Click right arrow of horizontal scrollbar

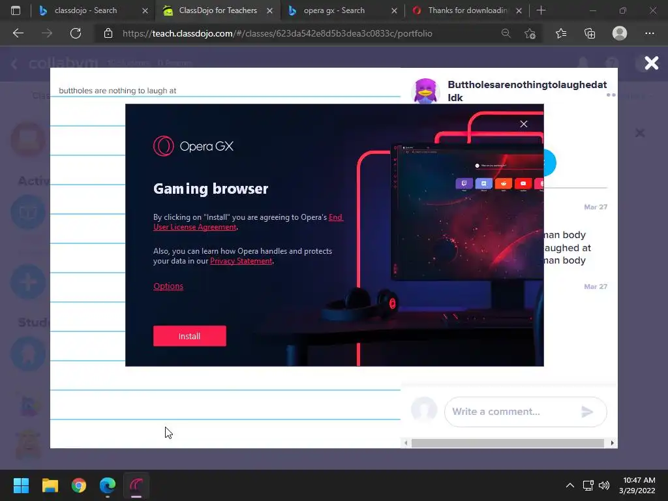point(612,443)
